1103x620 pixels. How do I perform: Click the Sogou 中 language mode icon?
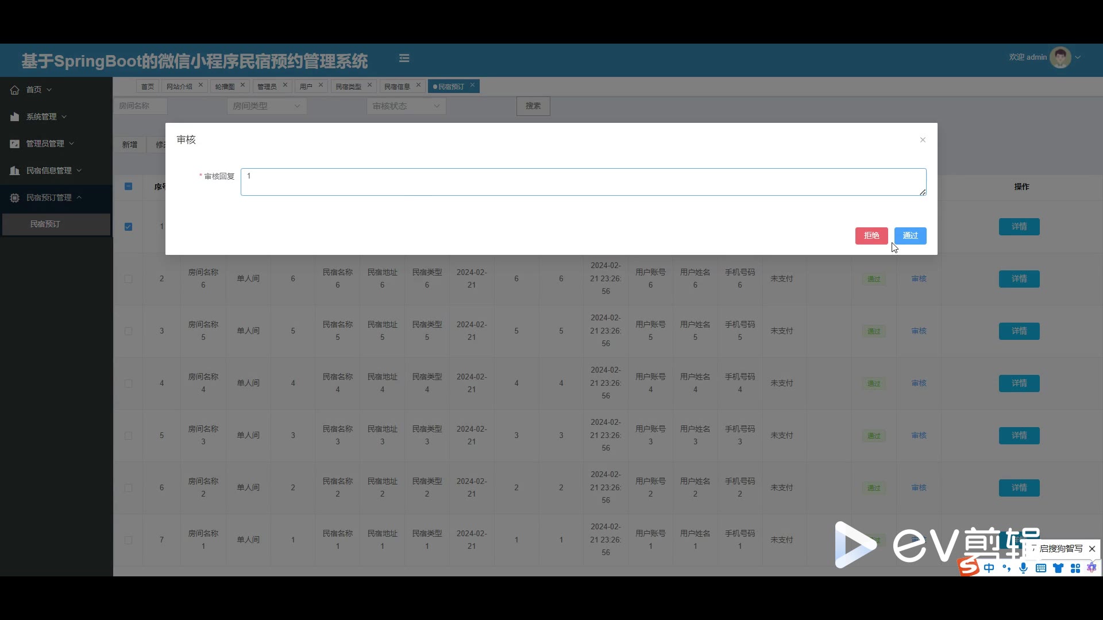pos(989,568)
